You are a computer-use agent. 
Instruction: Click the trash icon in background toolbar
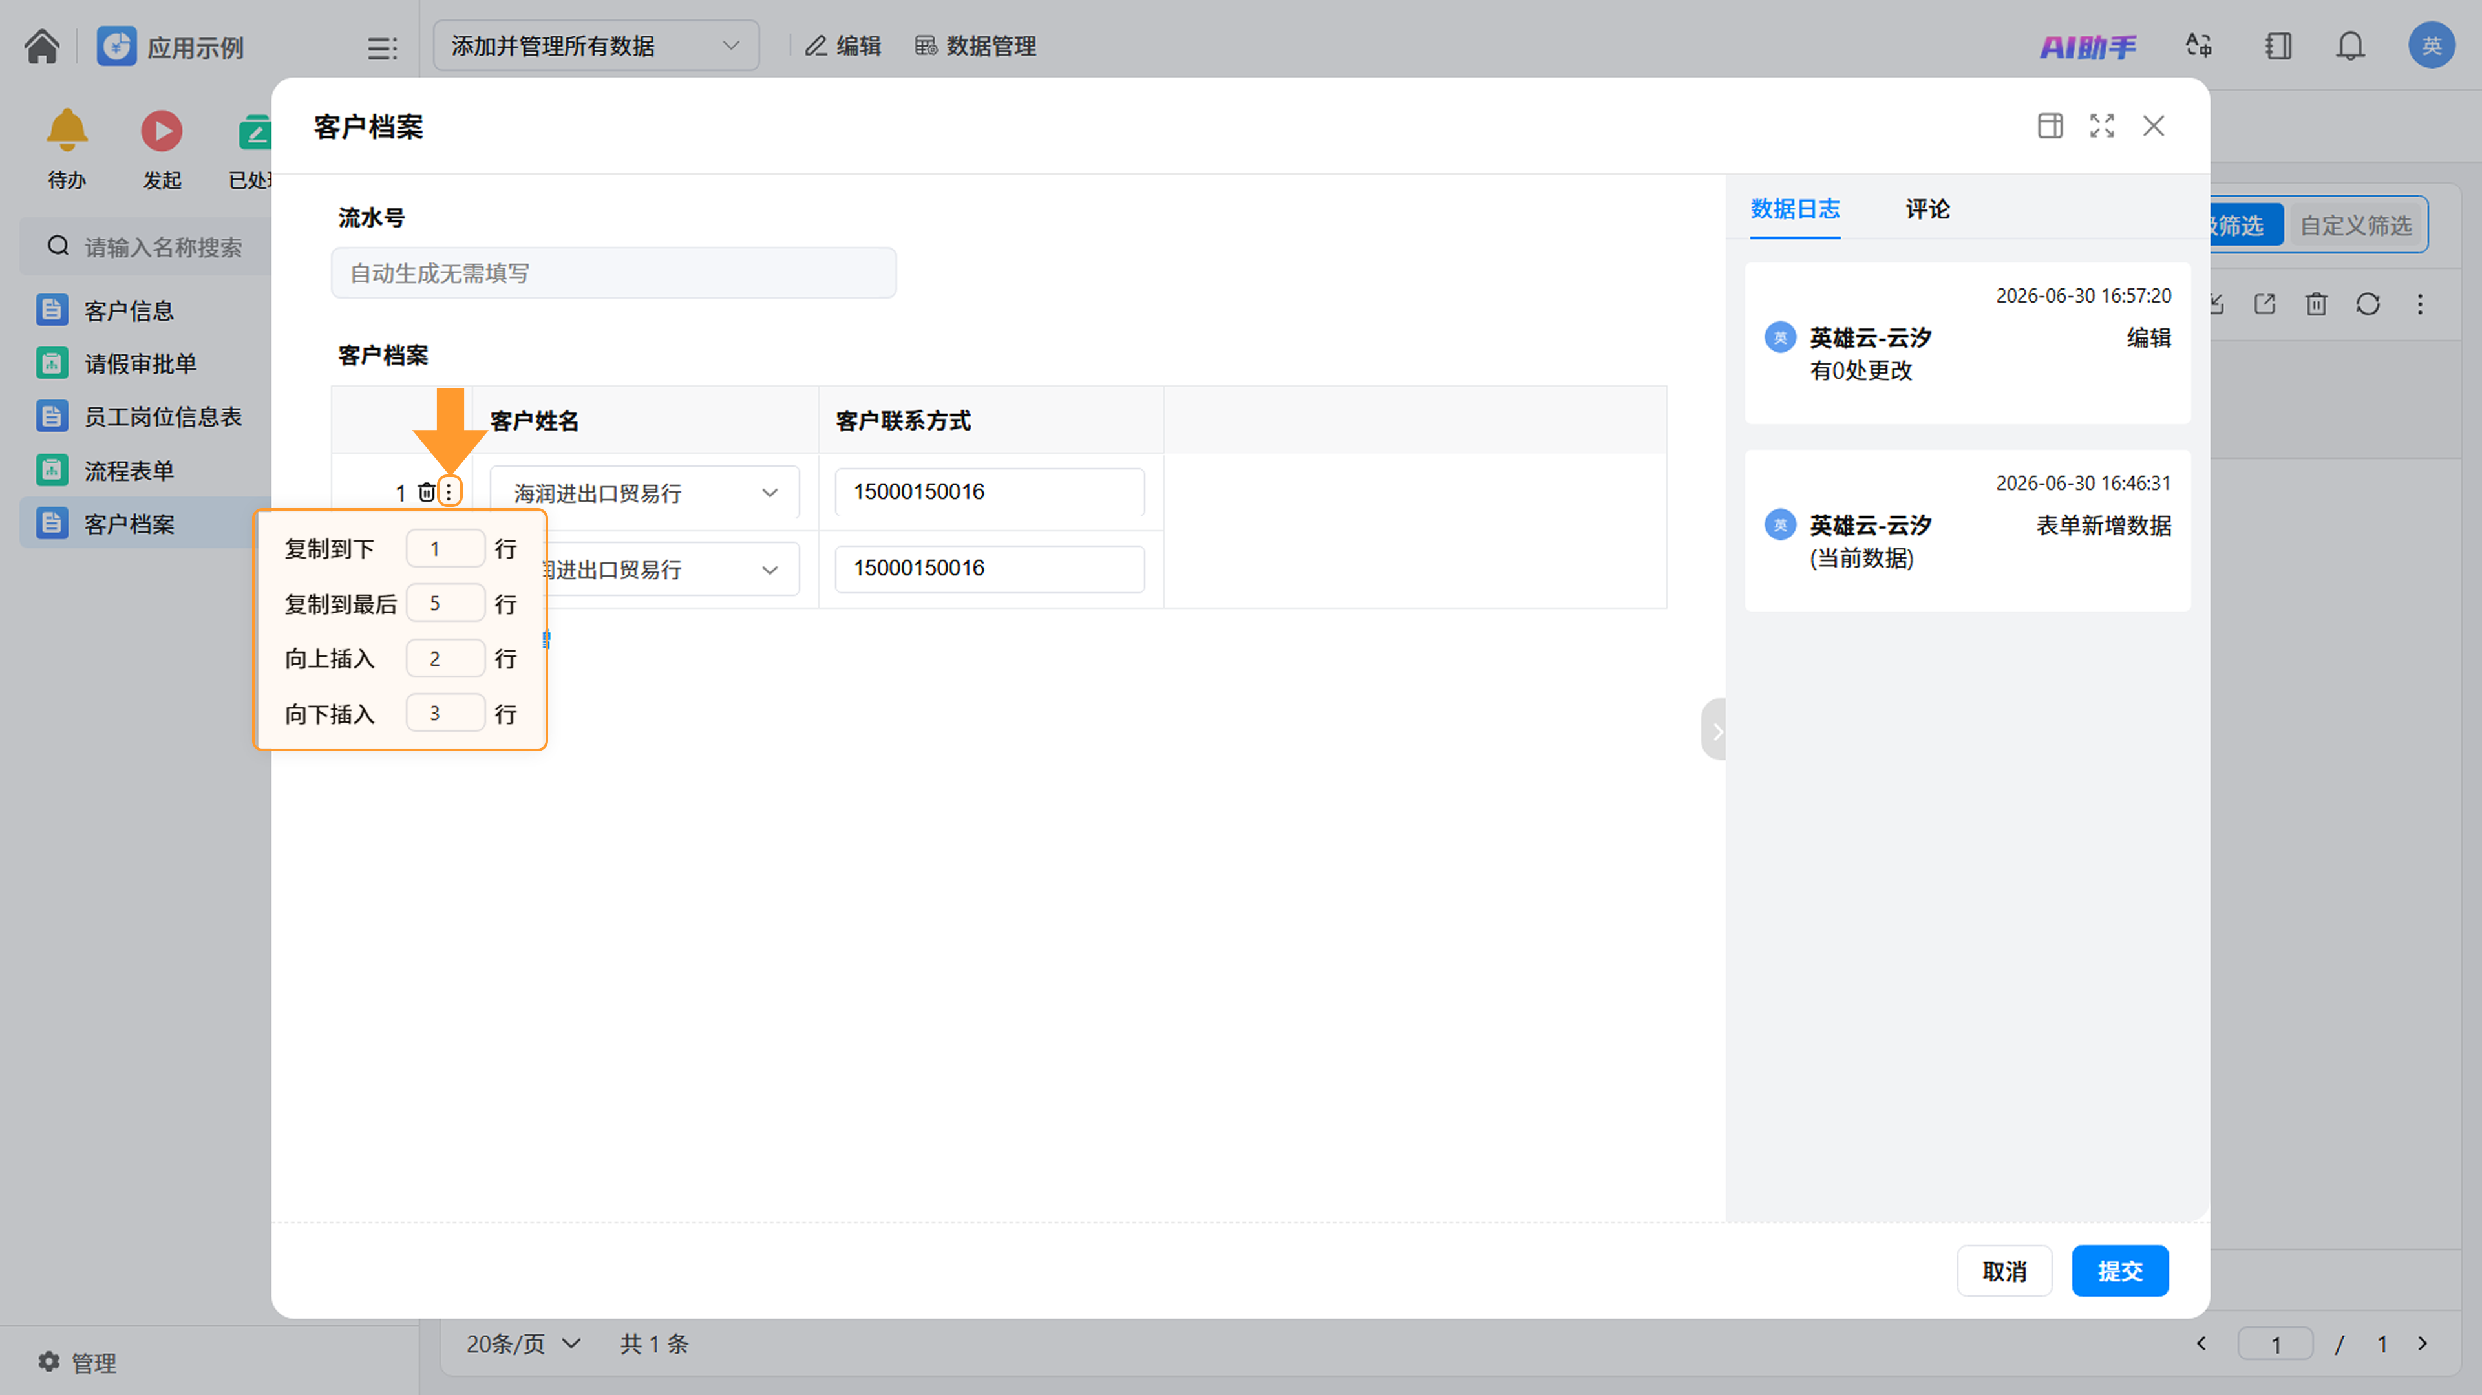click(2317, 304)
